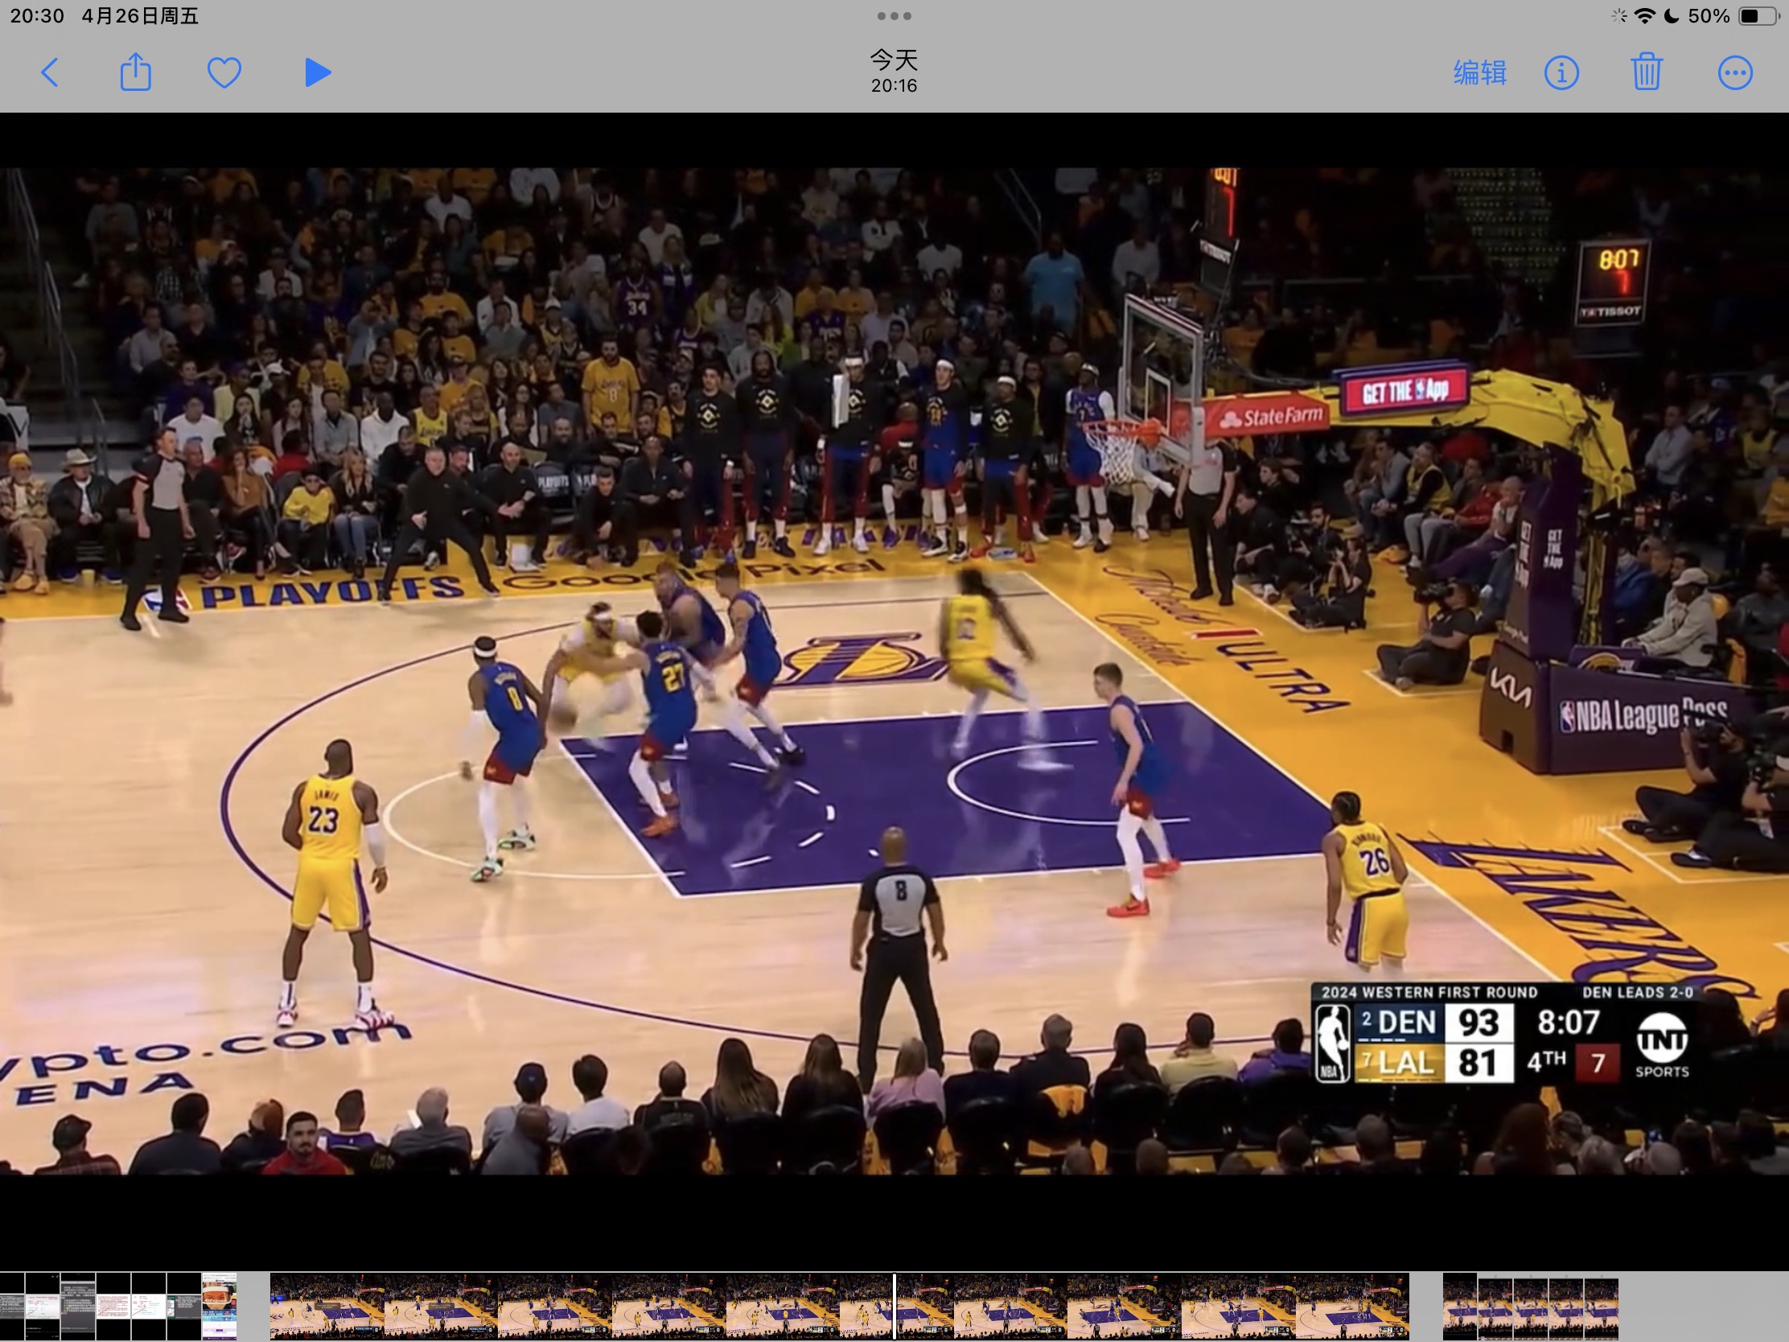Tap the moon Do Not Disturb icon

1671,15
